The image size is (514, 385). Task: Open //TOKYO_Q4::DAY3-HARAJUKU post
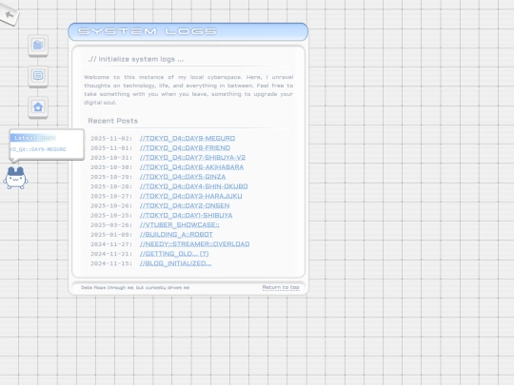tap(190, 196)
